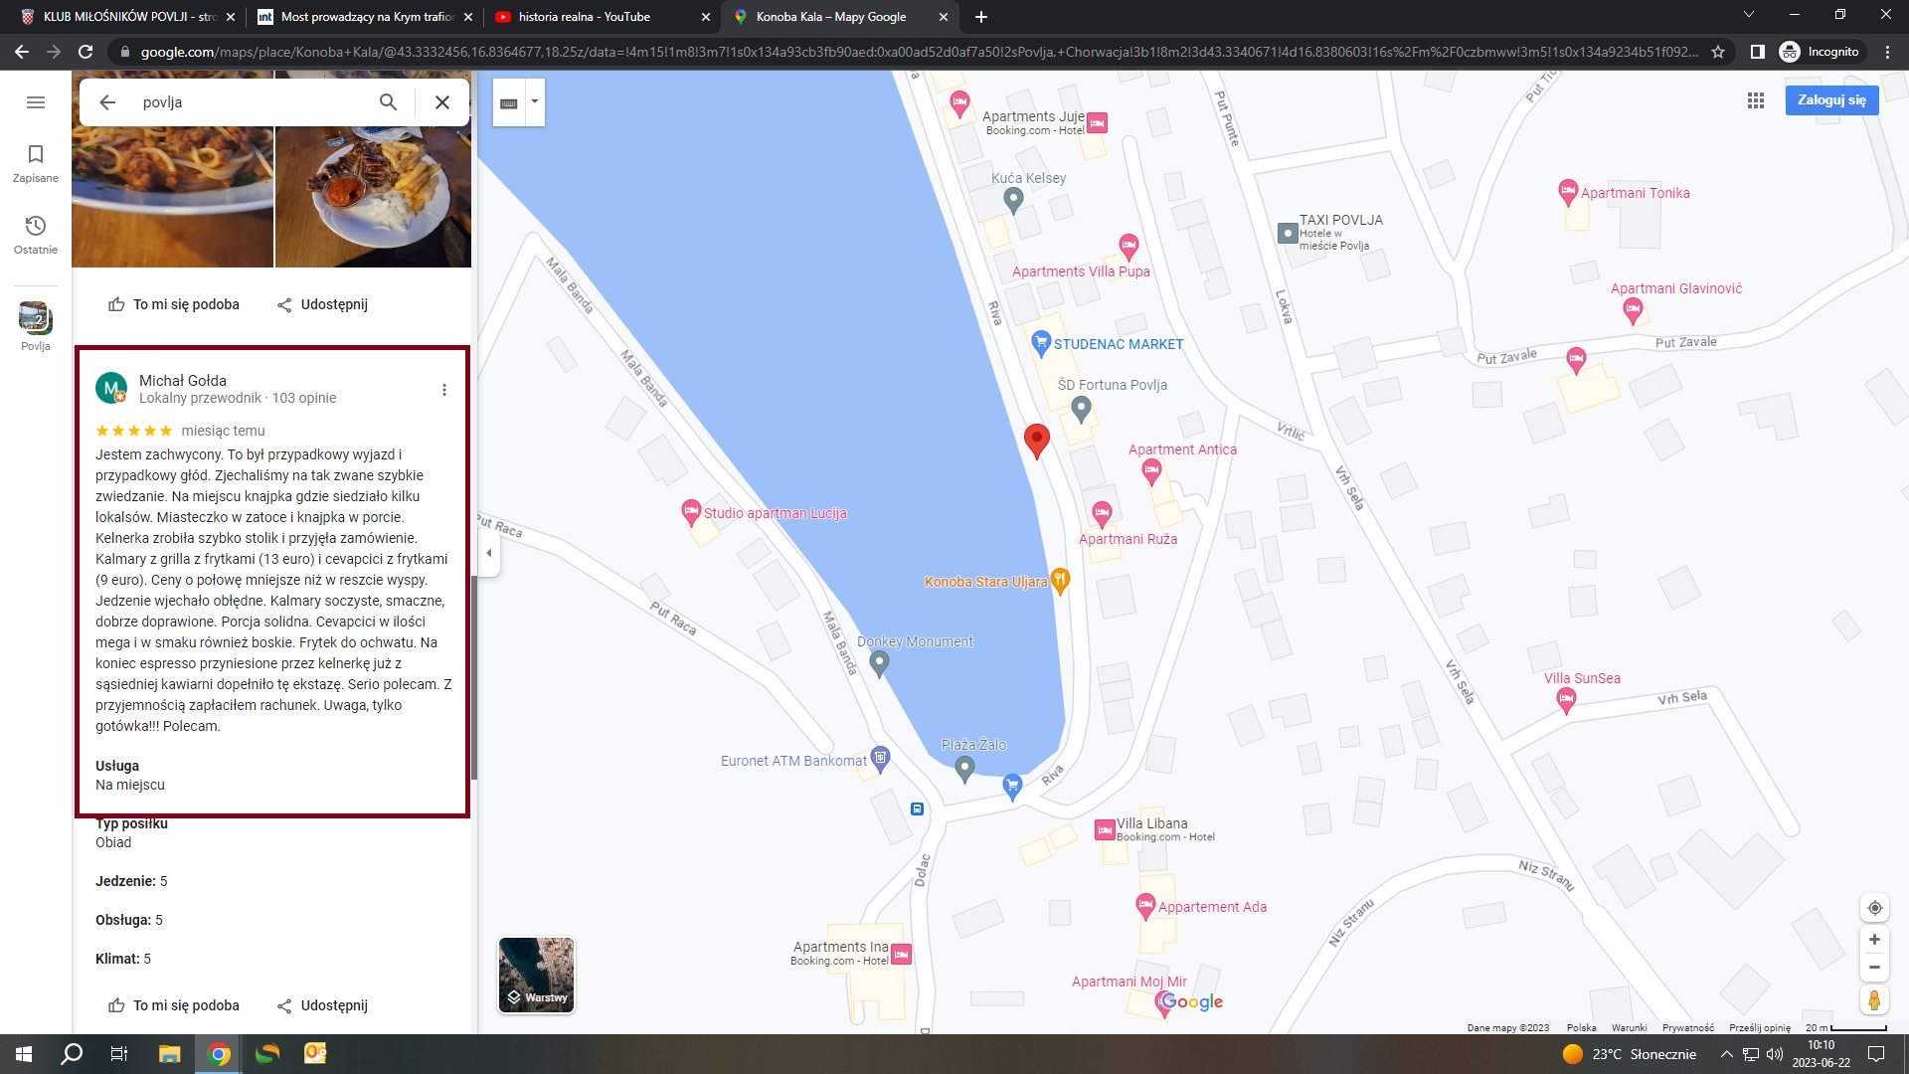Screen dimensions: 1909x1074
Task: Toggle the Warstwy map layers thumbnail
Action: (536, 975)
